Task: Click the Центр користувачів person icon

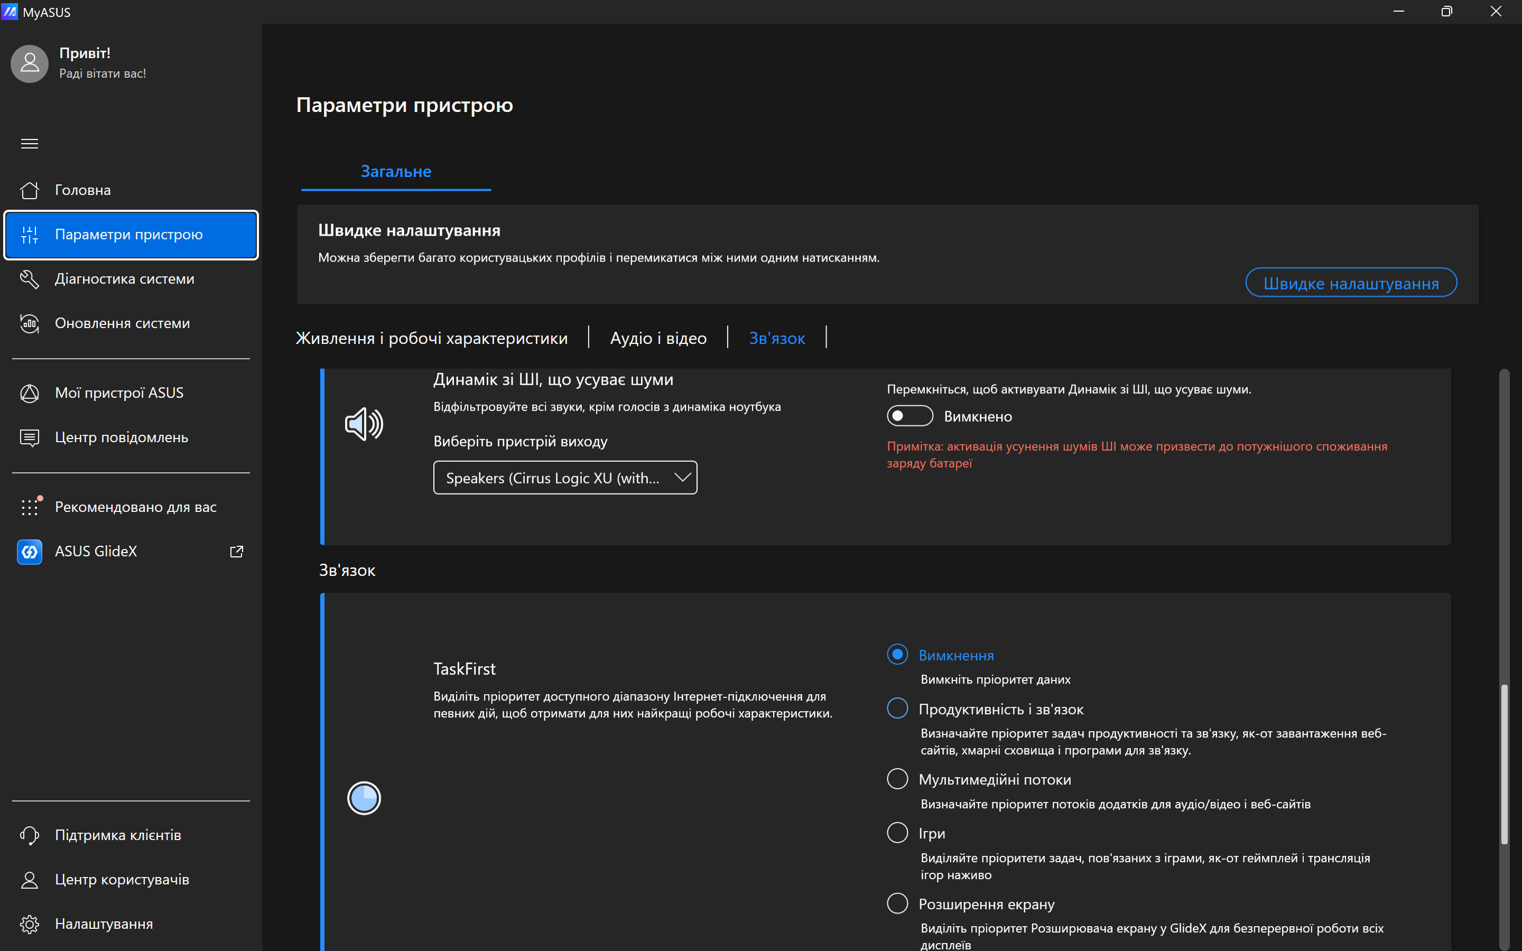Action: pos(30,880)
